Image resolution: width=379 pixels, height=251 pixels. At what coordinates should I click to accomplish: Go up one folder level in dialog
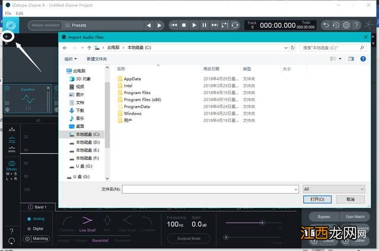(89, 48)
